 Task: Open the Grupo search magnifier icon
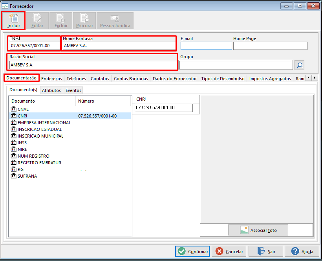tap(299, 65)
